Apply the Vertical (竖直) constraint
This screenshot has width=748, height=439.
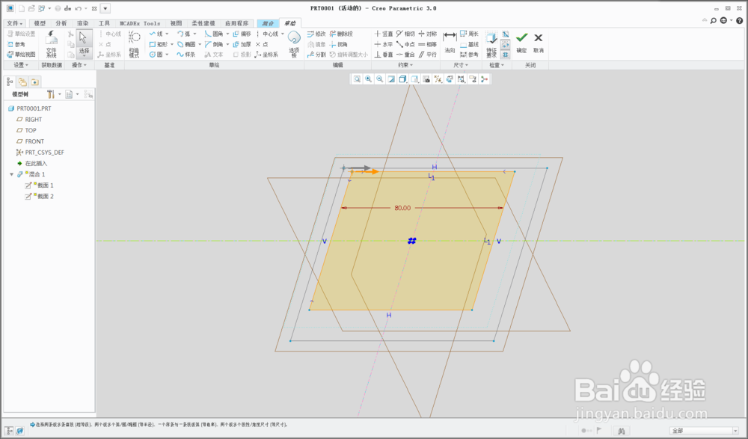384,34
